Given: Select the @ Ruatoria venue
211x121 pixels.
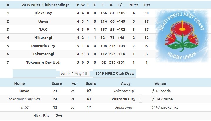Looking at the screenshot, I should coord(161,91).
